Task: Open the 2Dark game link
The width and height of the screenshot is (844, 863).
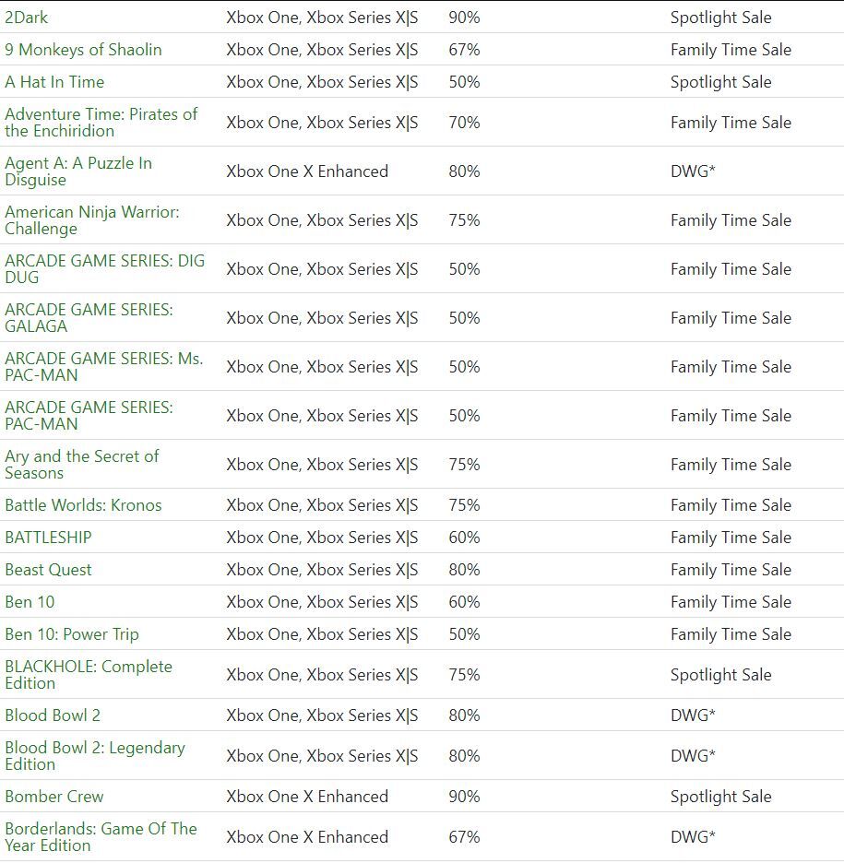Action: [27, 18]
